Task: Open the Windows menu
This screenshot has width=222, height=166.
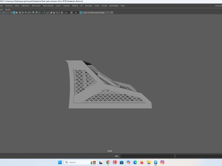Action: point(9,6)
